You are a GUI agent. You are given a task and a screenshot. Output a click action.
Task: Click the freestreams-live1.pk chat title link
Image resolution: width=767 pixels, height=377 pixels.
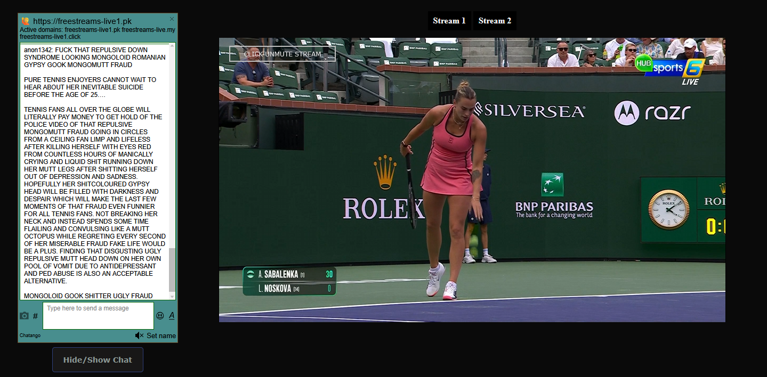click(82, 21)
